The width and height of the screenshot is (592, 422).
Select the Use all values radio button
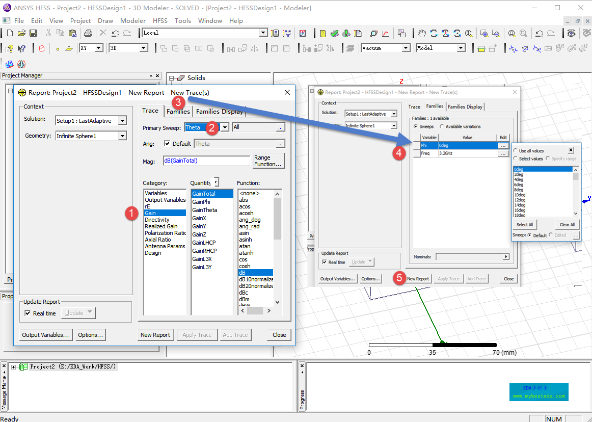tap(516, 151)
